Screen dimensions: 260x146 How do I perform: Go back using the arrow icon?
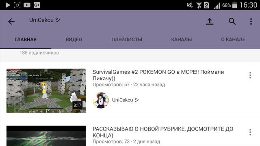pyautogui.click(x=11, y=21)
